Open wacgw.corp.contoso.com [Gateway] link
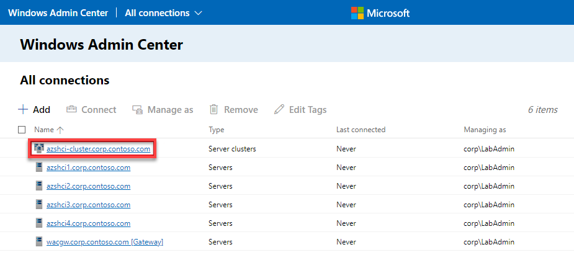 click(x=105, y=242)
